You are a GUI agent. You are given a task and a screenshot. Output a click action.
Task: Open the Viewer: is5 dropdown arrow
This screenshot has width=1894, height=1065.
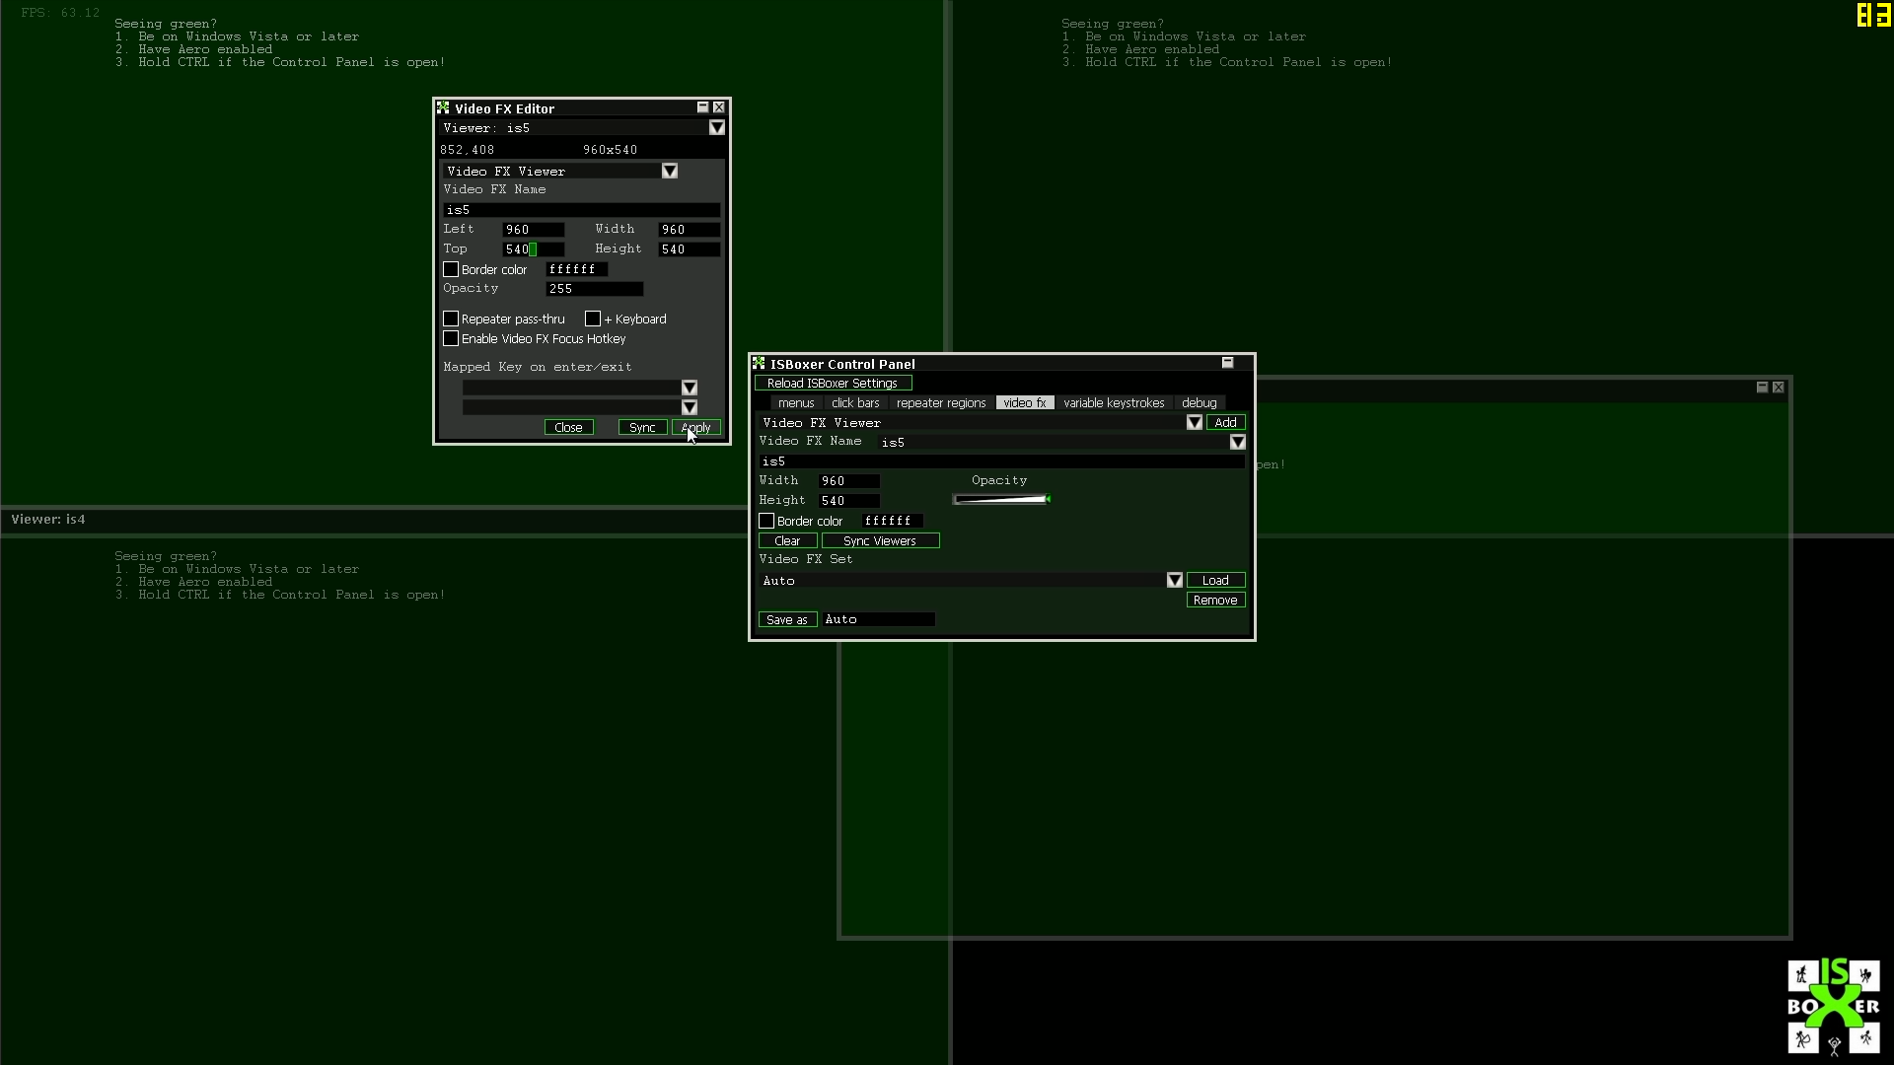tap(717, 127)
